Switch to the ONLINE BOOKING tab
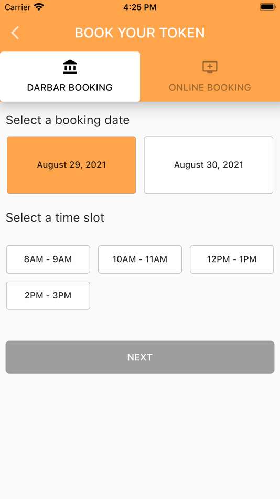The image size is (280, 499). click(210, 77)
